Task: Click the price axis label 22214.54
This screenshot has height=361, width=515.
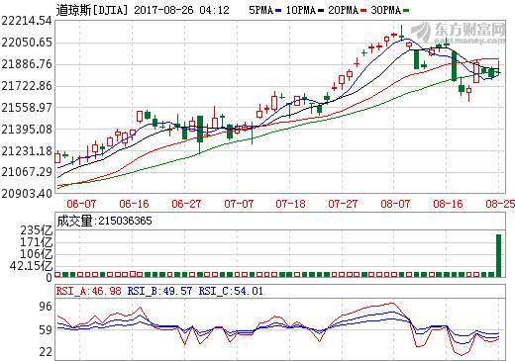Action: (x=27, y=21)
